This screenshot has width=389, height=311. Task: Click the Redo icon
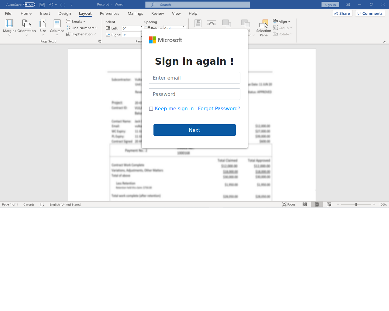point(63,5)
